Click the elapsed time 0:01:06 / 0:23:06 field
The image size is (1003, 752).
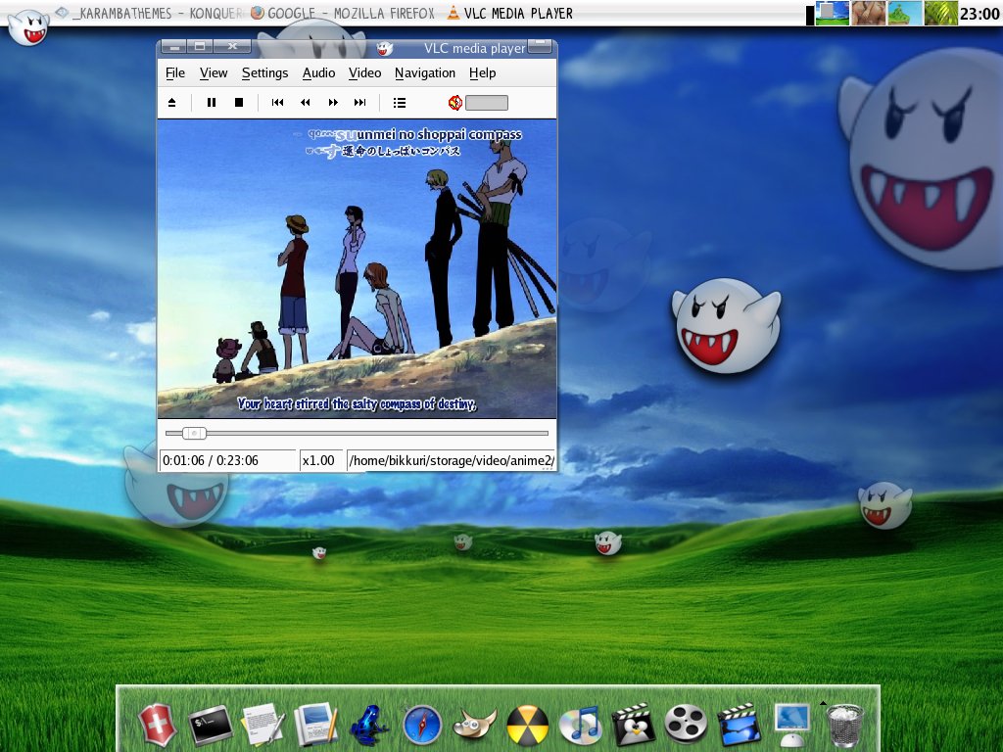click(x=228, y=460)
